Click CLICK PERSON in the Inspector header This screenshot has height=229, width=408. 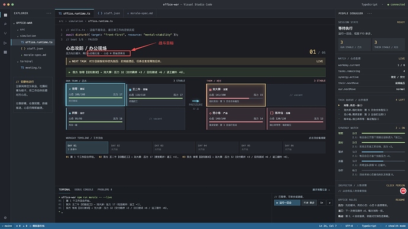click(396, 185)
